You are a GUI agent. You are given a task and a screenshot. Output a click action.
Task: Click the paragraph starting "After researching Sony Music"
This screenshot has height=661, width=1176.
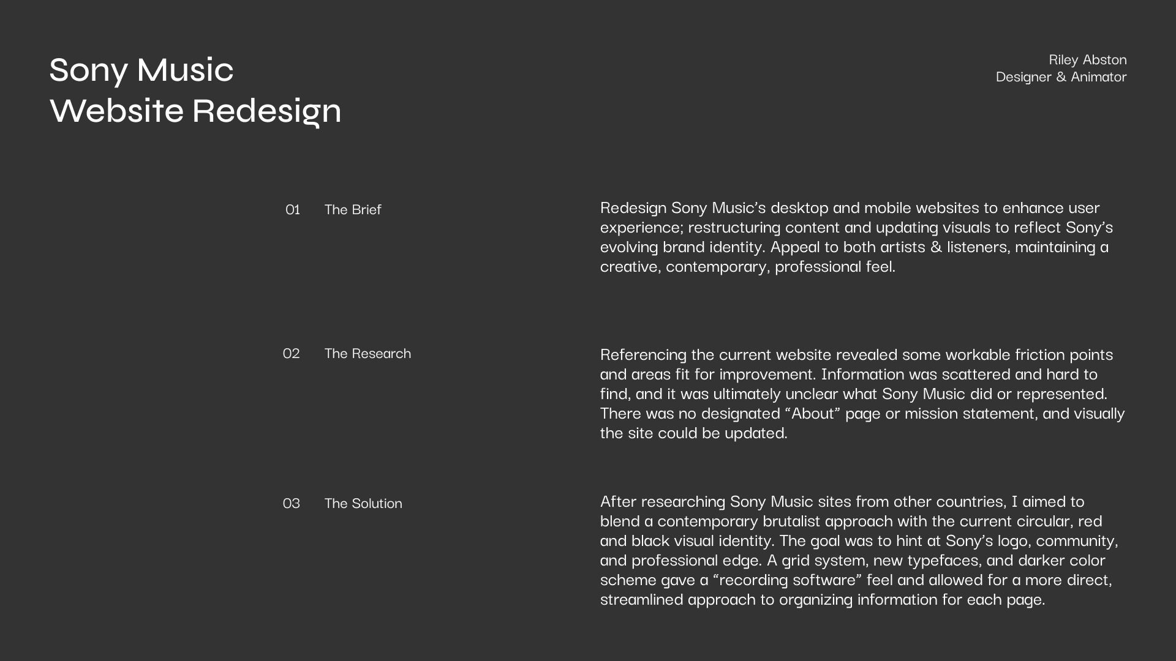[859, 550]
